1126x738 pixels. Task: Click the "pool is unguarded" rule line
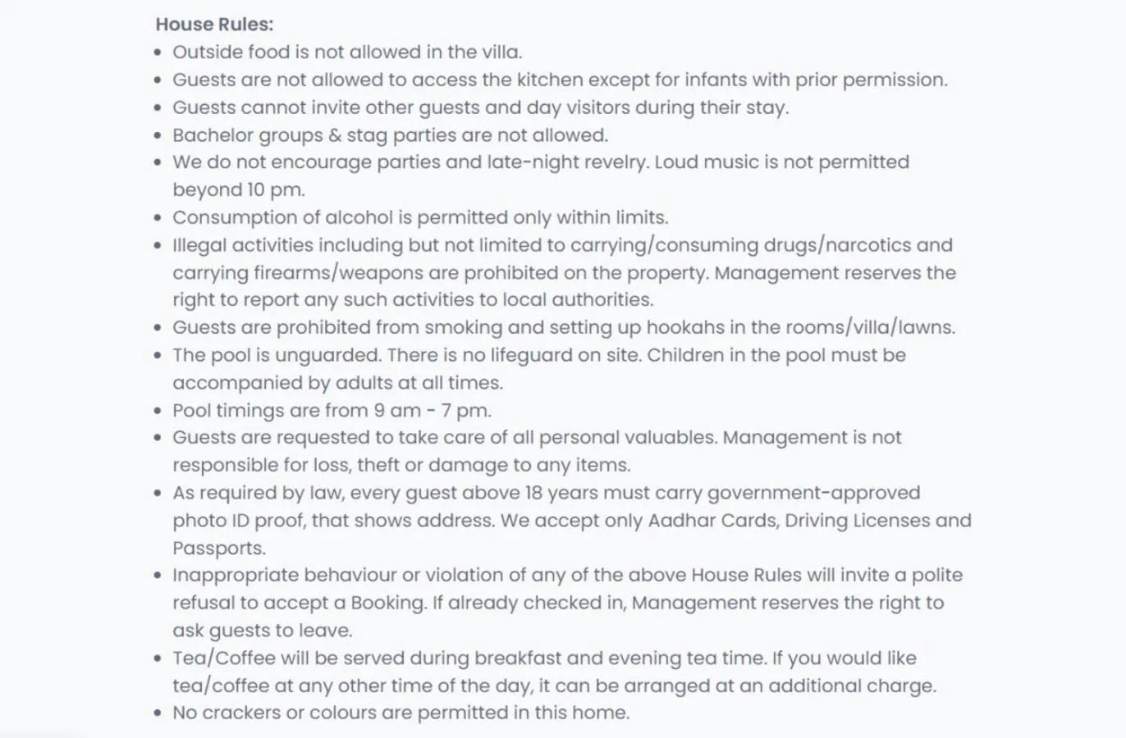point(538,355)
